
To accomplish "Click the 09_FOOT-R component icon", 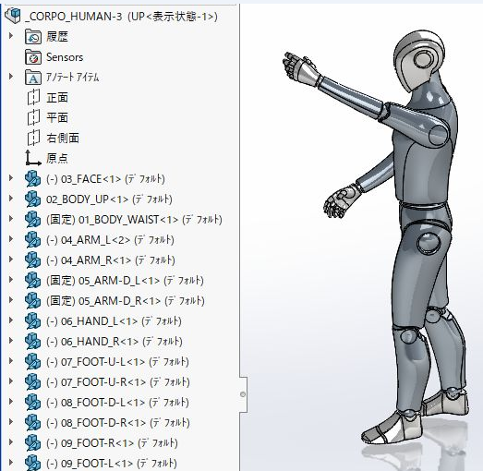I will pyautogui.click(x=32, y=443).
